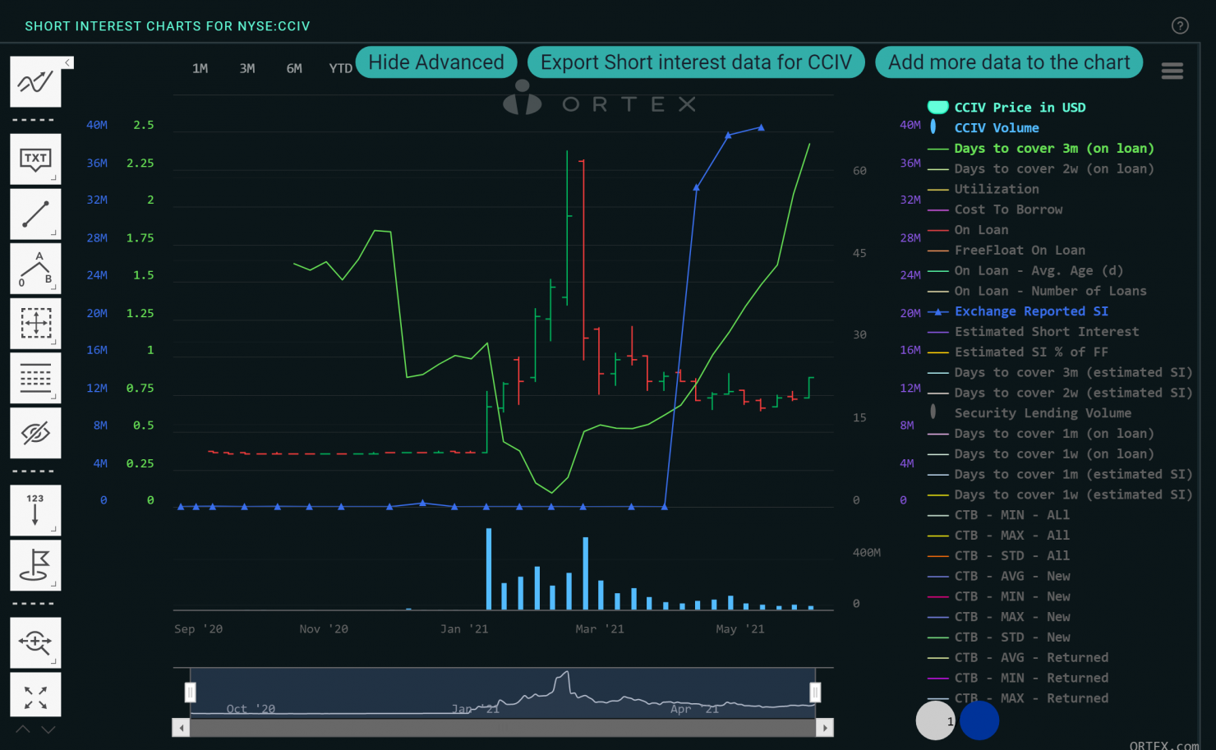The image size is (1216, 750).
Task: Click the blue legend page circle
Action: [979, 720]
